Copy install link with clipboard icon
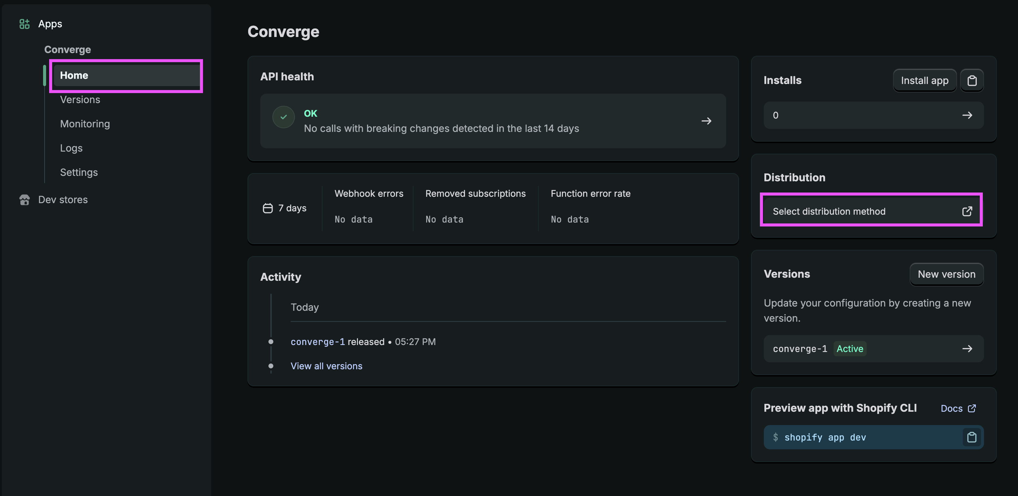This screenshot has height=496, width=1018. (x=972, y=81)
